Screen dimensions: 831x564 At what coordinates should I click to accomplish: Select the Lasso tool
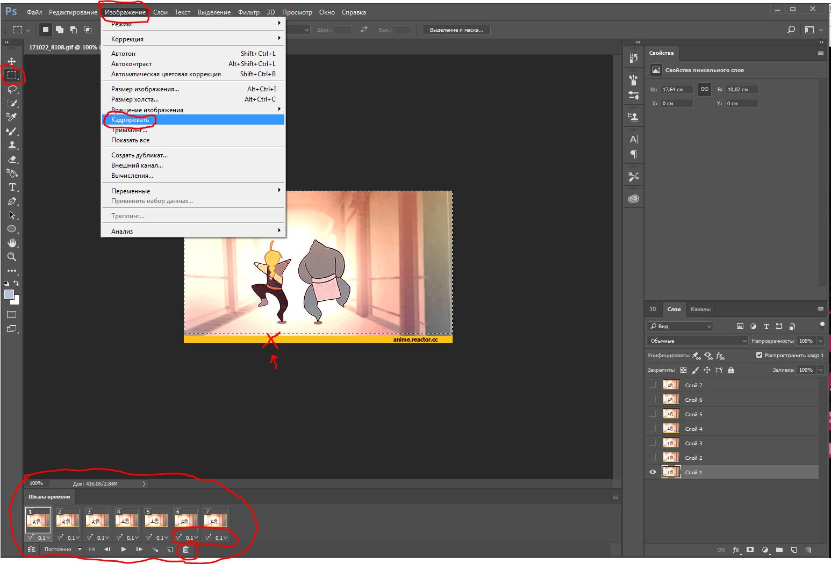coord(12,89)
